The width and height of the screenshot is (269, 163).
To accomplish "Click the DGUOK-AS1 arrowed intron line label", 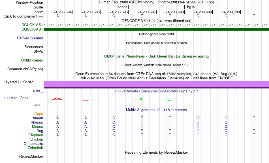I will 32,25.
